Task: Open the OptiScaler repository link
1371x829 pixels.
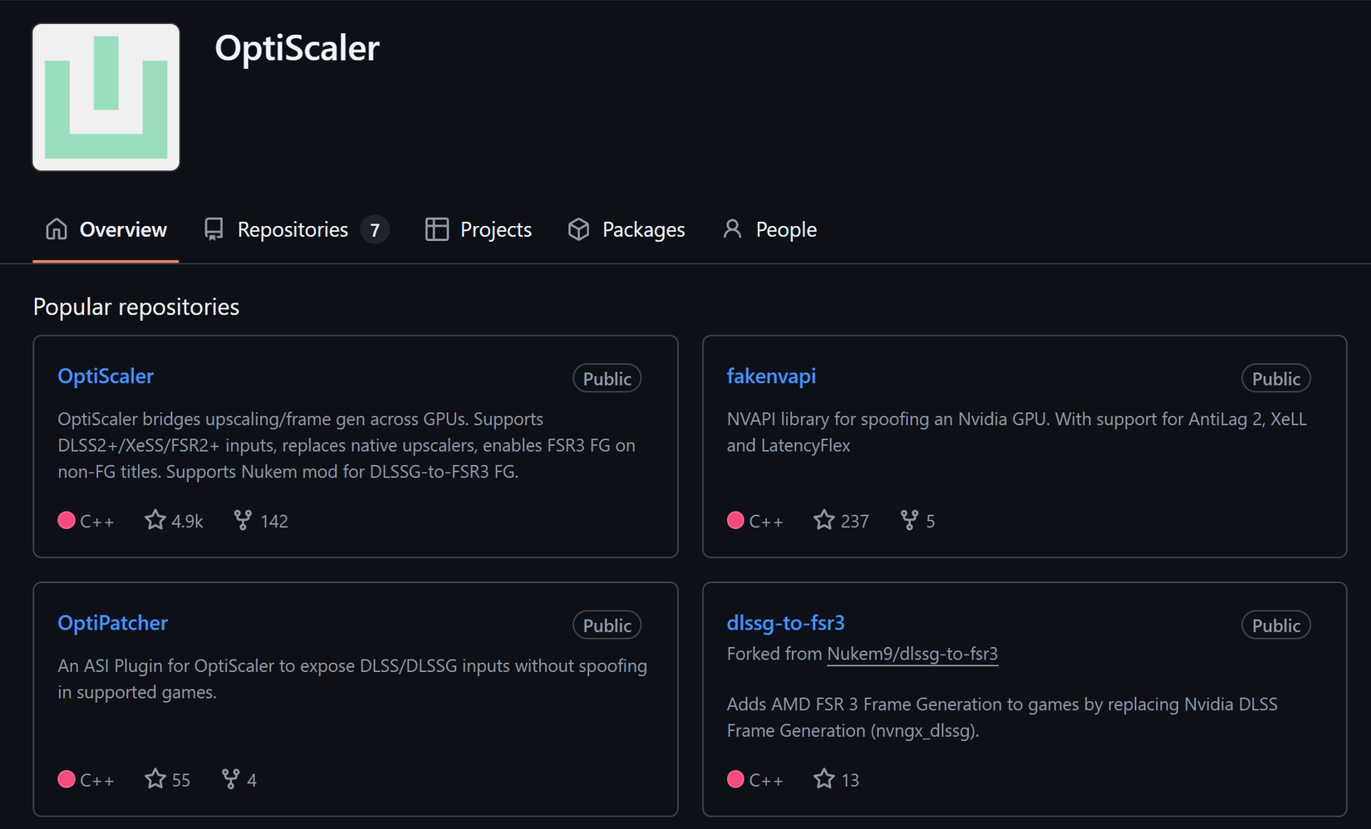Action: [x=106, y=376]
